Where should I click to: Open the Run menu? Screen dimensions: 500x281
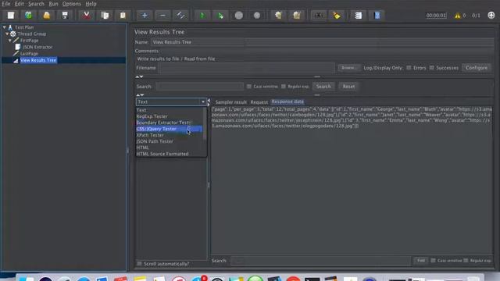[53, 4]
